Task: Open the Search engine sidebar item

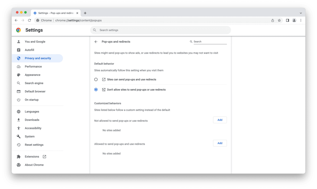Action: [34, 83]
